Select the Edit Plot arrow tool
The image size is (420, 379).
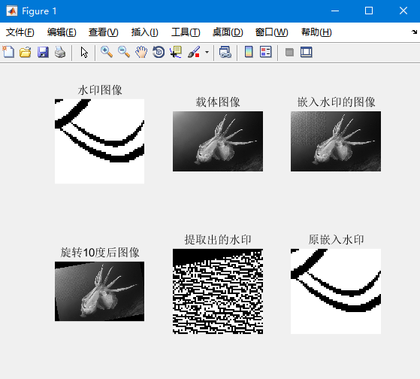pyautogui.click(x=84, y=53)
